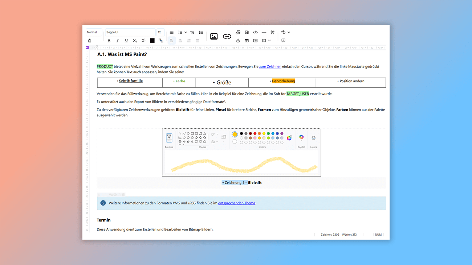Align text to center
Image resolution: width=472 pixels, height=265 pixels.
coord(180,41)
